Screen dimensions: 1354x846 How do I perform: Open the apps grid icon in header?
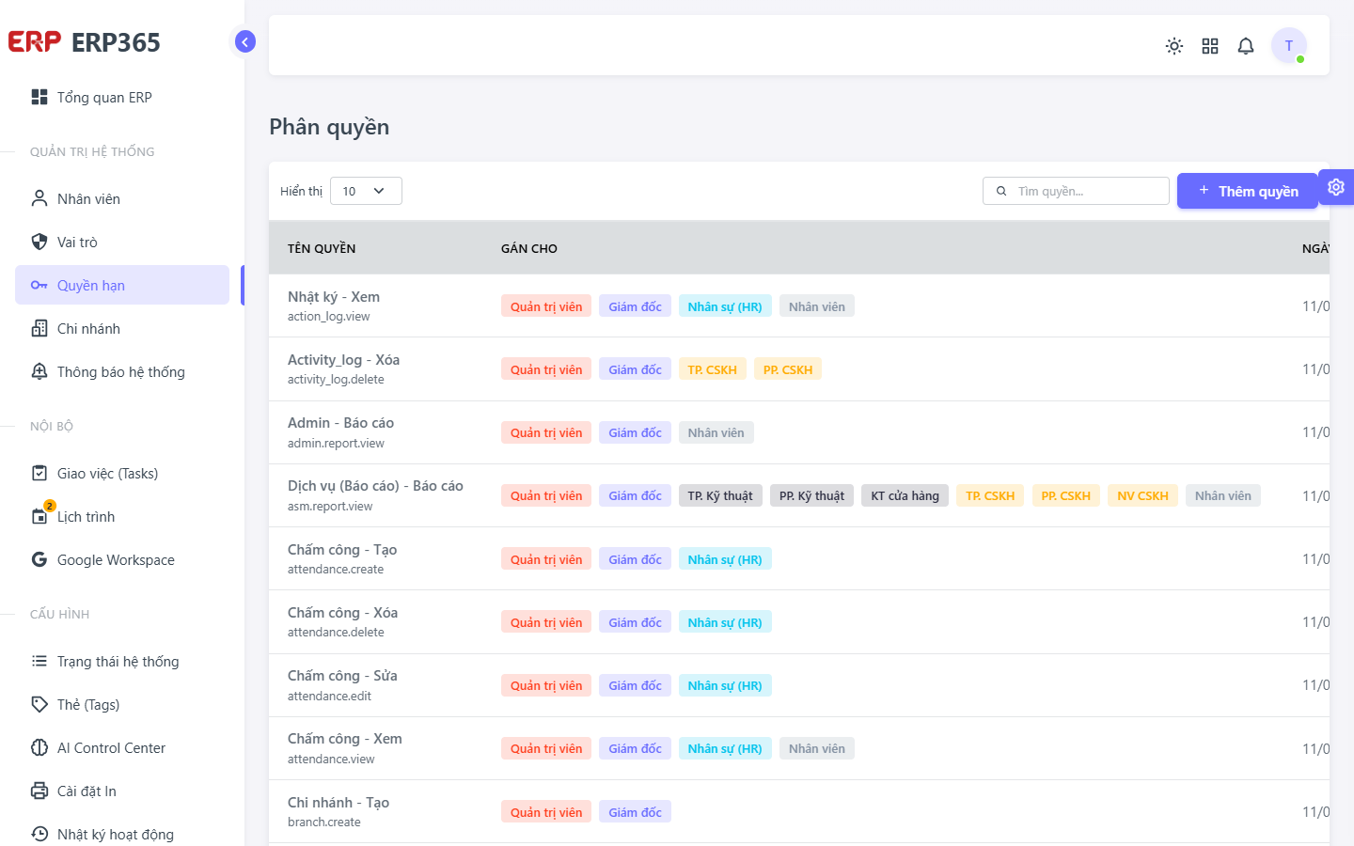(x=1210, y=46)
